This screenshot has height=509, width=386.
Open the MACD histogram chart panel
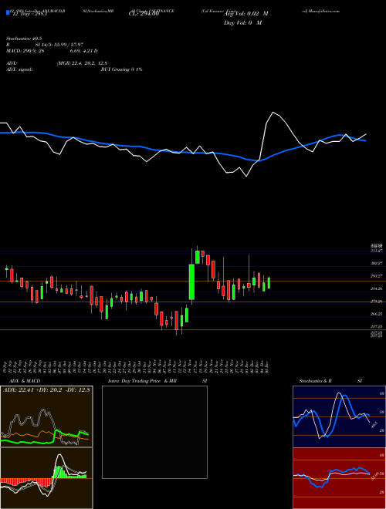tap(46, 478)
